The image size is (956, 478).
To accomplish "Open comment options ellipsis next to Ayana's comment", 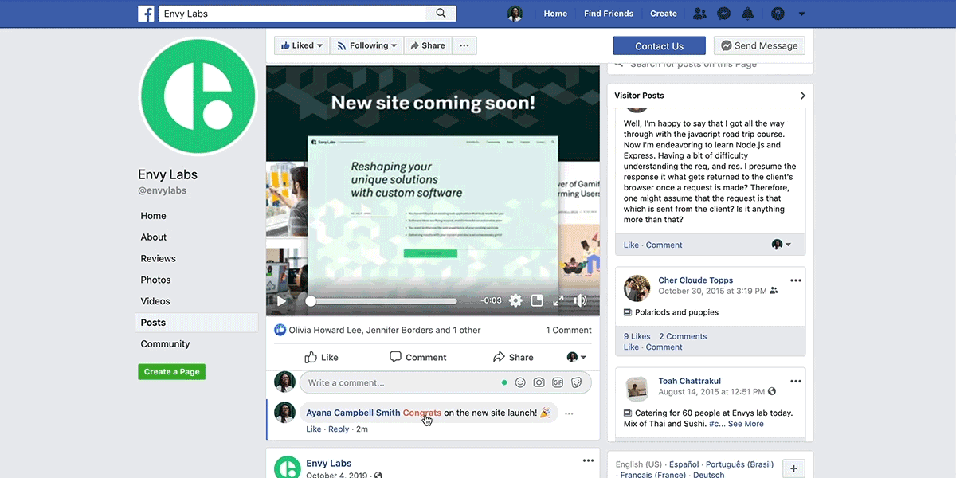I will coord(569,413).
